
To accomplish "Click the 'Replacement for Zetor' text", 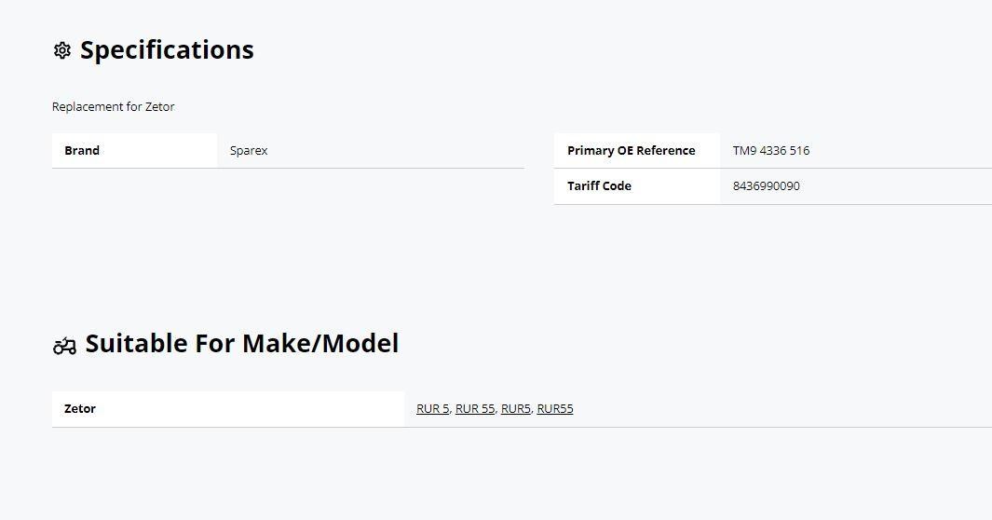I will pyautogui.click(x=114, y=107).
